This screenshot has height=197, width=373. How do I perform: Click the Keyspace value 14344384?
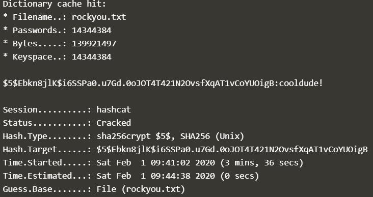click(92, 57)
